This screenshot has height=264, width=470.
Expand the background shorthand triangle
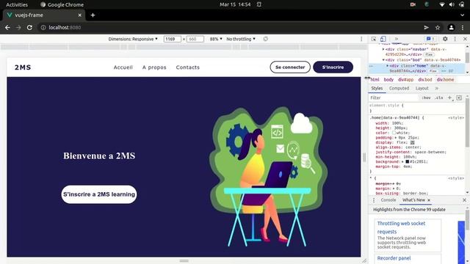point(403,161)
